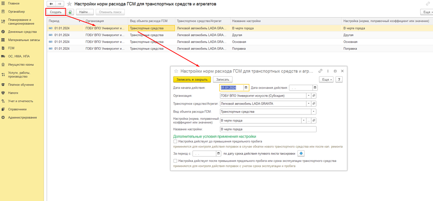This screenshot has height=201, width=433.
Task: Expand the Настройка (норма) dropdown arrow
Action: [304, 121]
